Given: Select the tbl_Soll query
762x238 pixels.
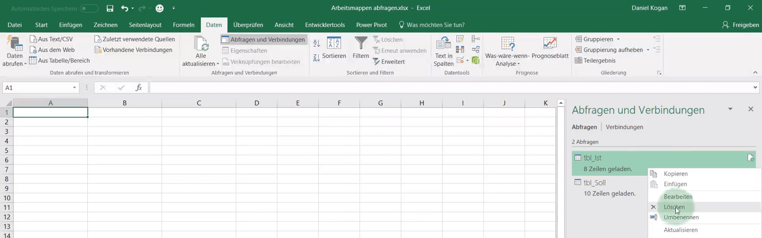Looking at the screenshot, I should point(609,188).
